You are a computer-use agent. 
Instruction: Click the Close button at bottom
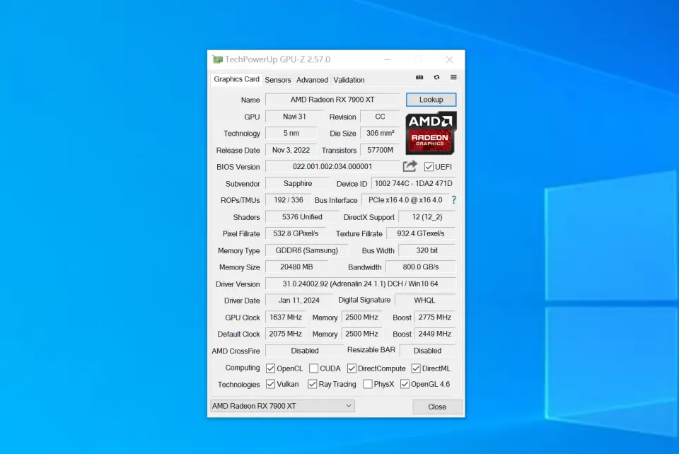point(437,407)
